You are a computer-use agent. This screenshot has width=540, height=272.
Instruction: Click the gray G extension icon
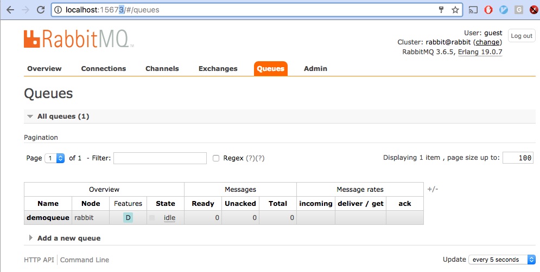519,10
